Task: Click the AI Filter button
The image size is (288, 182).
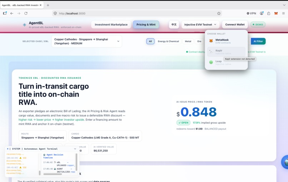Action: (258, 41)
